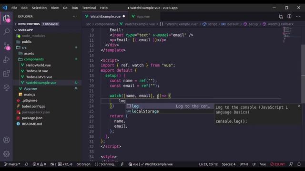The image size is (305, 171).
Task: Open the Search view in activity bar
Action: [6, 31]
